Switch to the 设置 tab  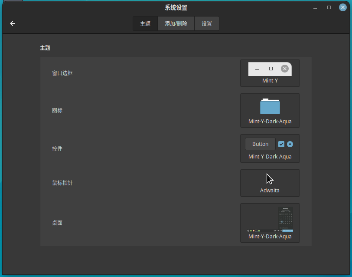[x=207, y=24]
